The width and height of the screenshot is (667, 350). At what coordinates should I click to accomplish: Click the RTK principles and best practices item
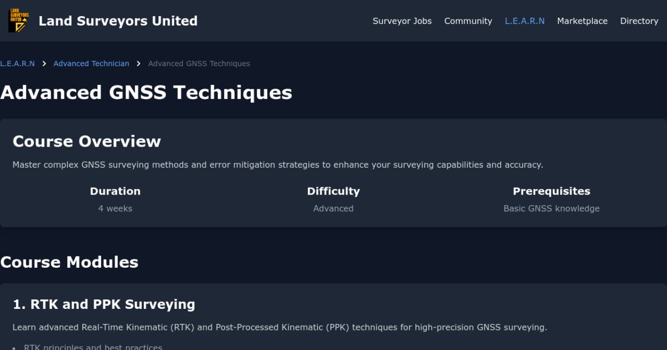[x=93, y=347]
